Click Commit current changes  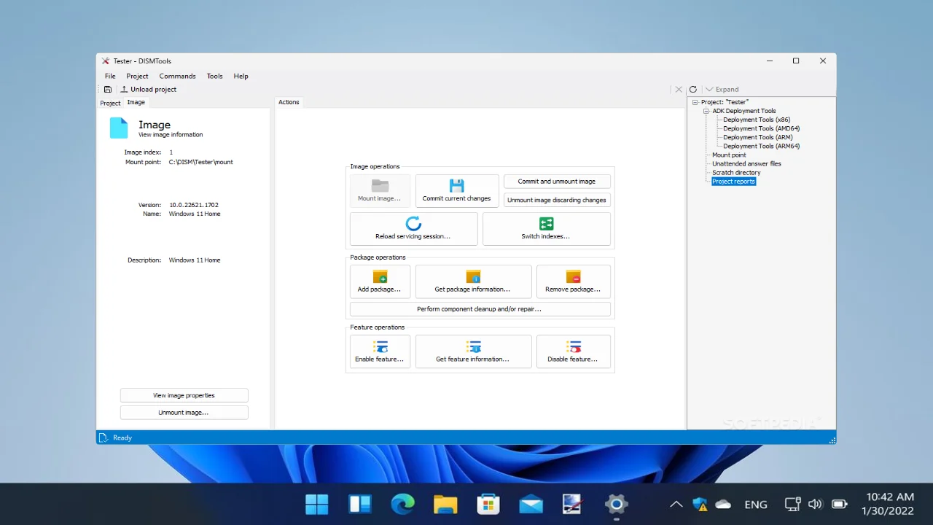pos(457,190)
